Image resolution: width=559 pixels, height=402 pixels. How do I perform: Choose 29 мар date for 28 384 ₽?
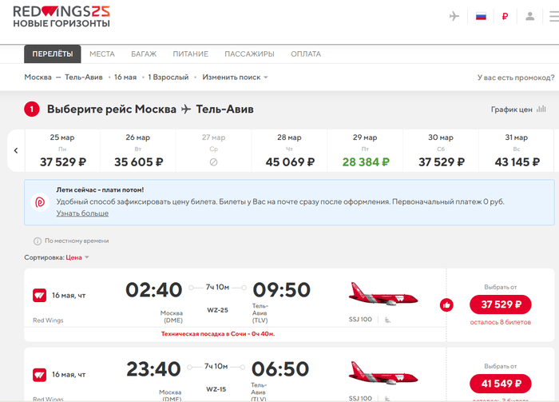pyautogui.click(x=366, y=150)
